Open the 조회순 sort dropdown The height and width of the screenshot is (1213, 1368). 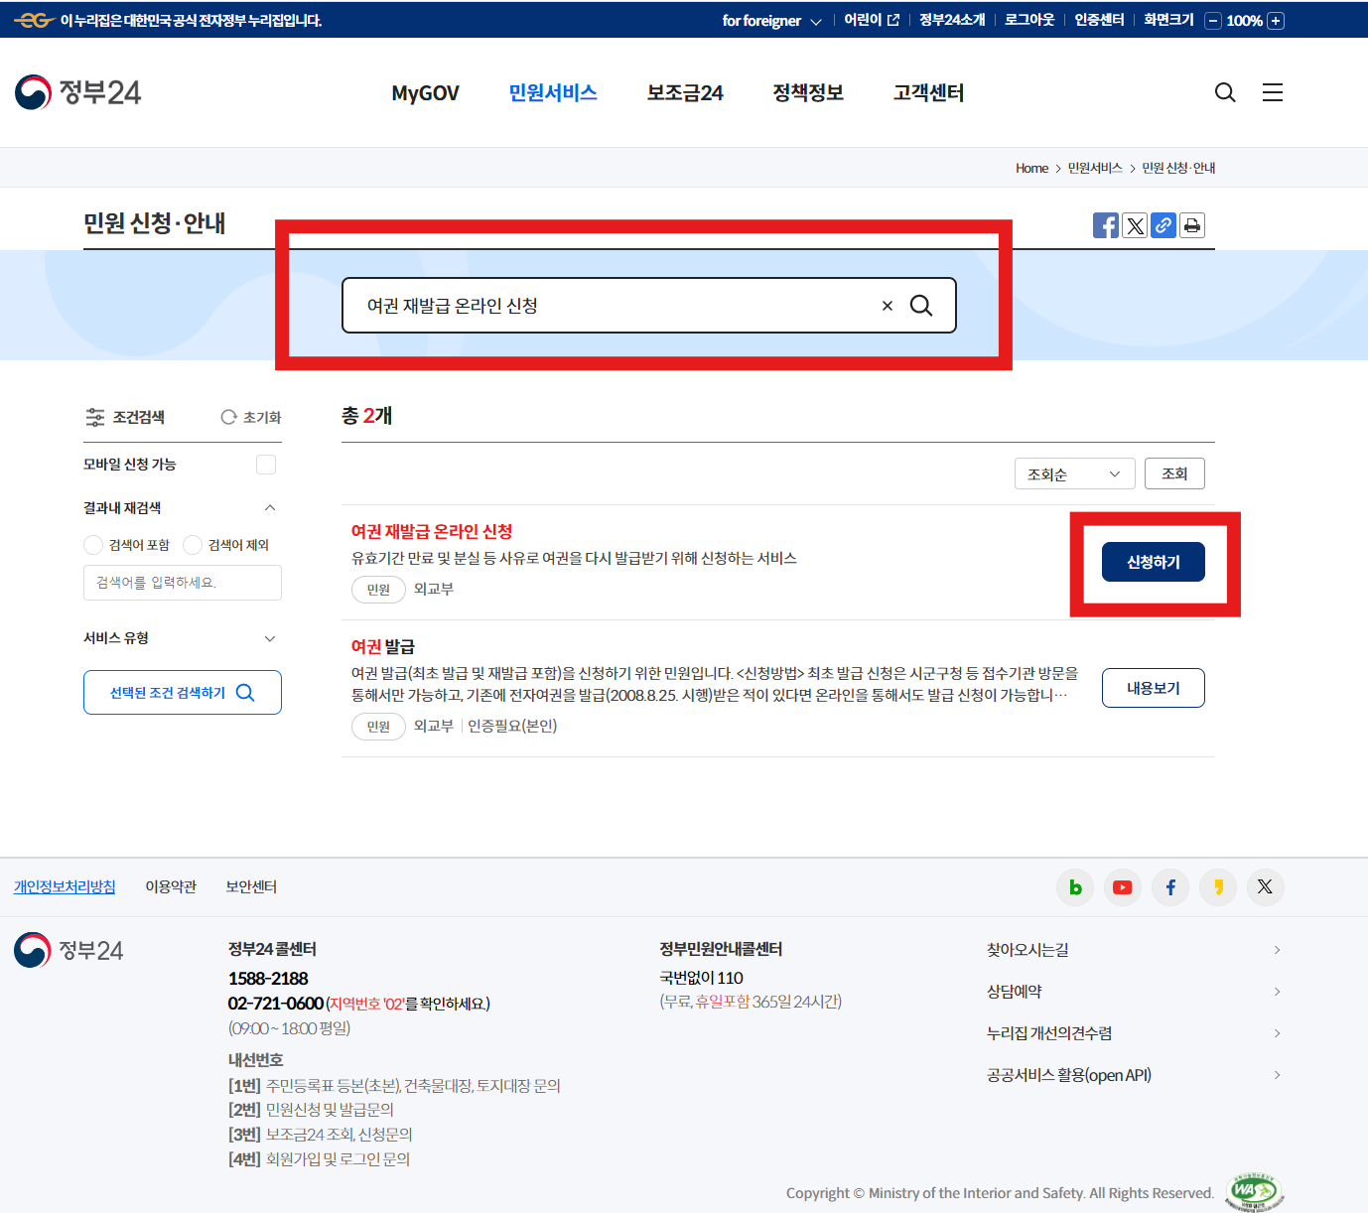point(1074,473)
